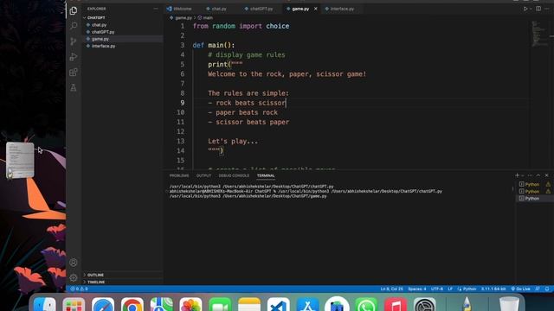Open the DEBUG CONSOLE panel tab
Image resolution: width=554 pixels, height=311 pixels.
point(234,175)
